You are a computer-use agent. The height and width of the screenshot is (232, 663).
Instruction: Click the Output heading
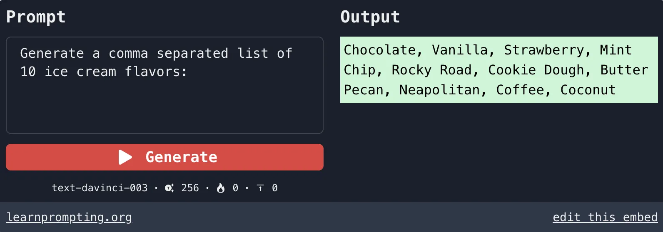click(370, 17)
